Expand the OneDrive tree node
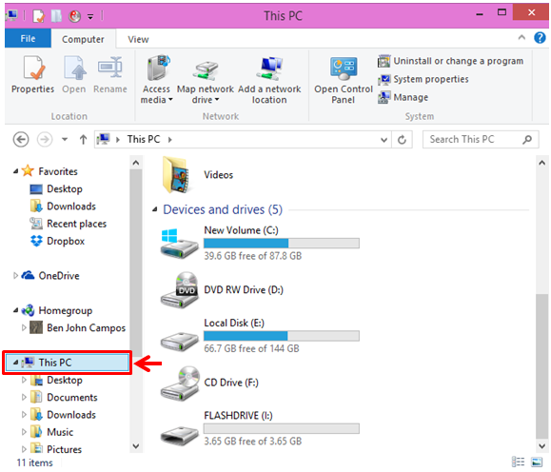Image resolution: width=551 pixels, height=472 pixels. [x=15, y=276]
